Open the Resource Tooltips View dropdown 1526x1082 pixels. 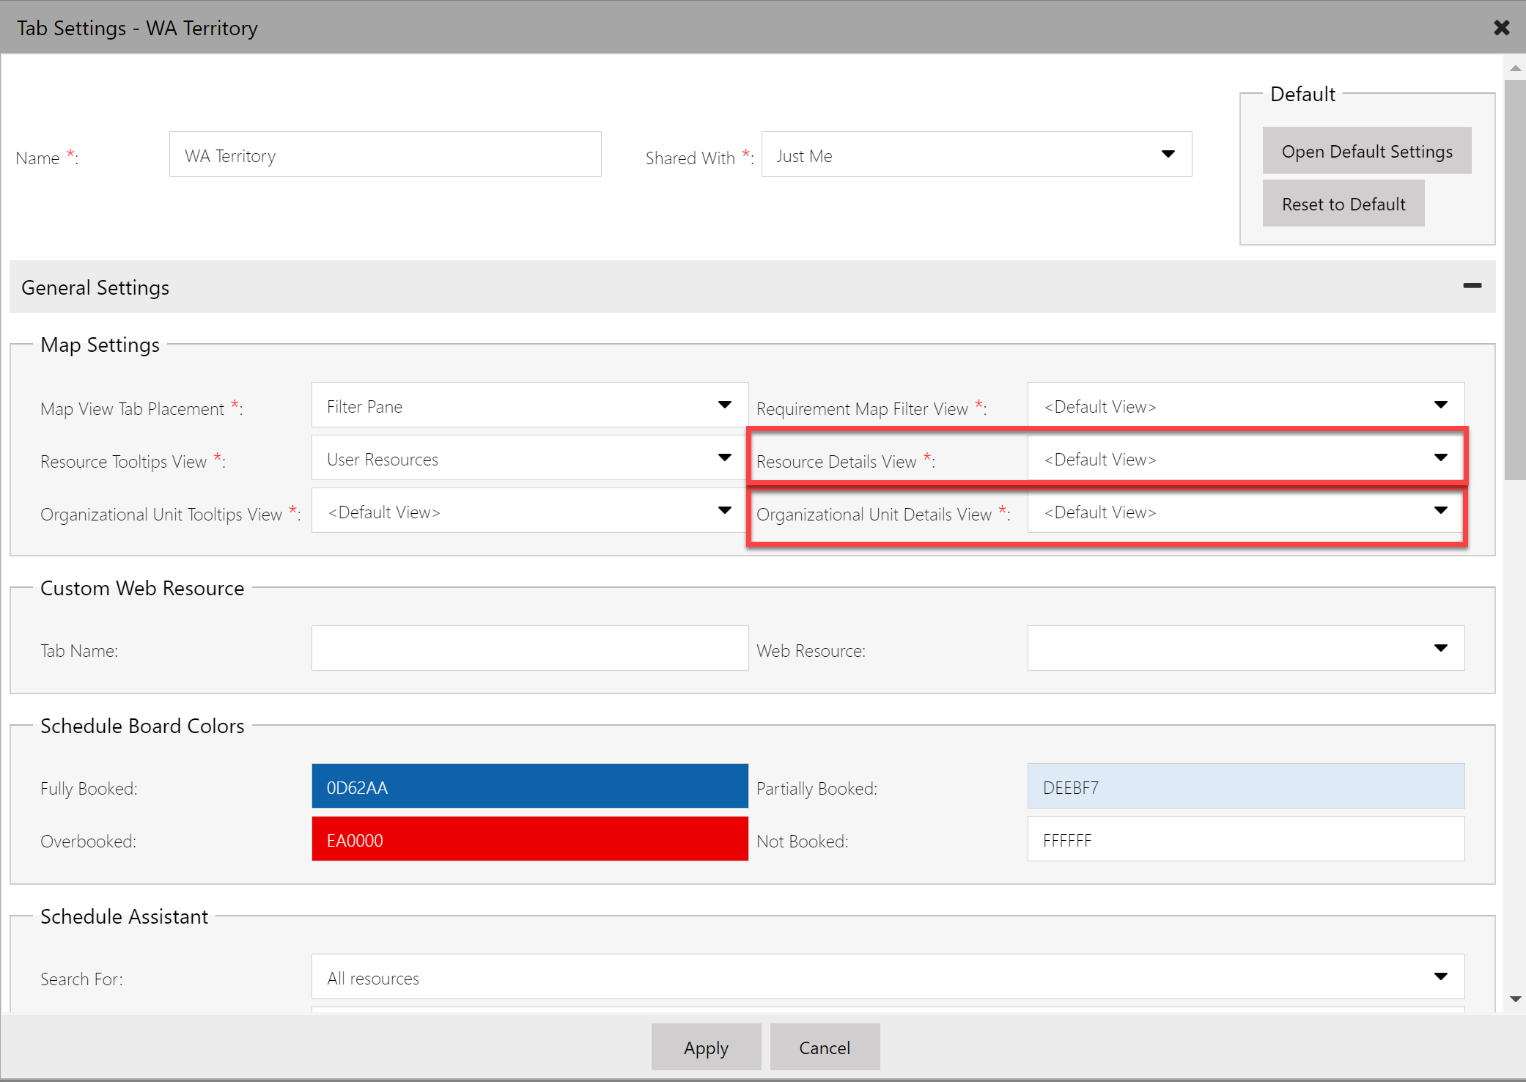click(724, 457)
